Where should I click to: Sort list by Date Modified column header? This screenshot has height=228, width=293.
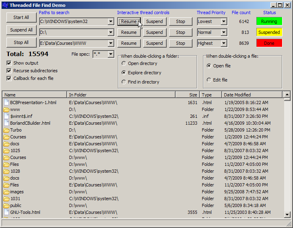coord(252,95)
